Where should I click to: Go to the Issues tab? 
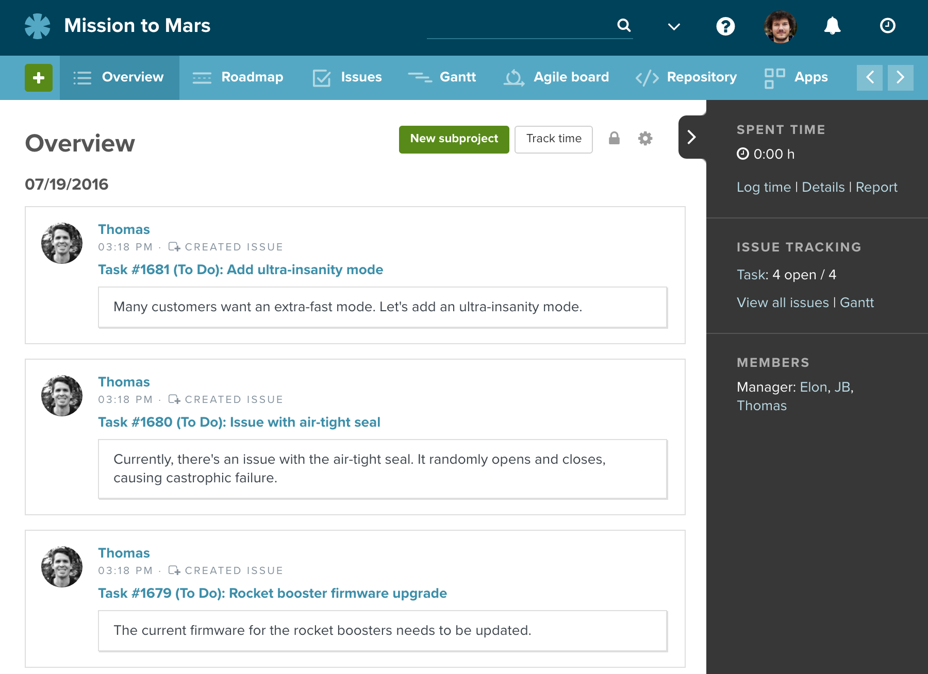(x=347, y=78)
